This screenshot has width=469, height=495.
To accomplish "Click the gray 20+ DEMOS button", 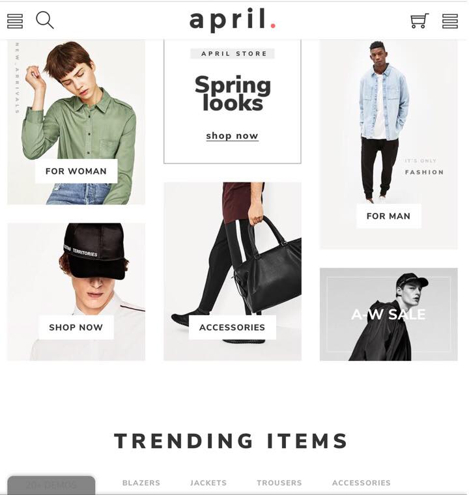I will (x=51, y=485).
